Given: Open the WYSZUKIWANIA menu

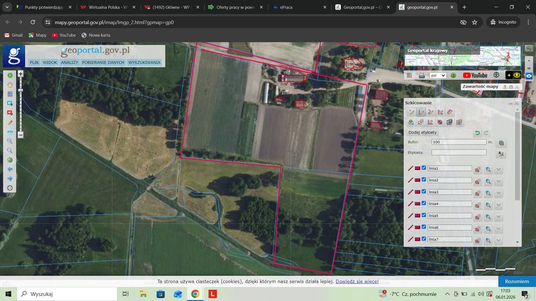Looking at the screenshot, I should (144, 63).
